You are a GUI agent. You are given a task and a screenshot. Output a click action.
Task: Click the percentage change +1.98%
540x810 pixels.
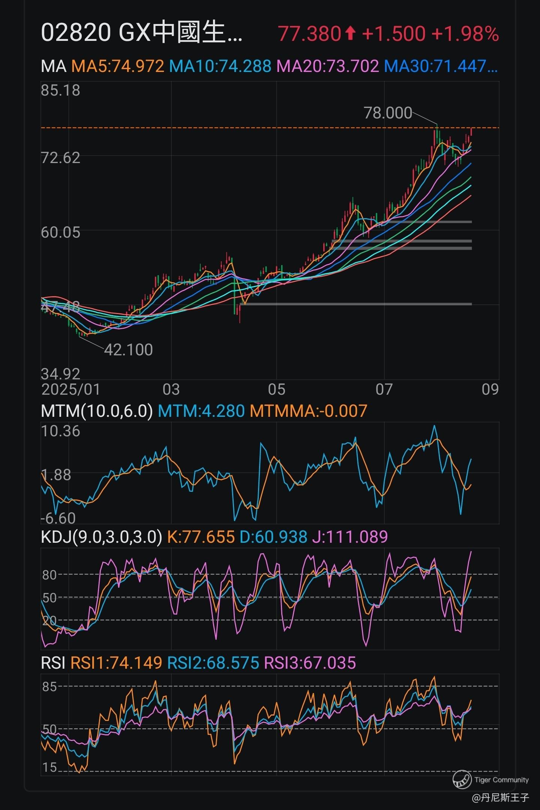click(465, 33)
